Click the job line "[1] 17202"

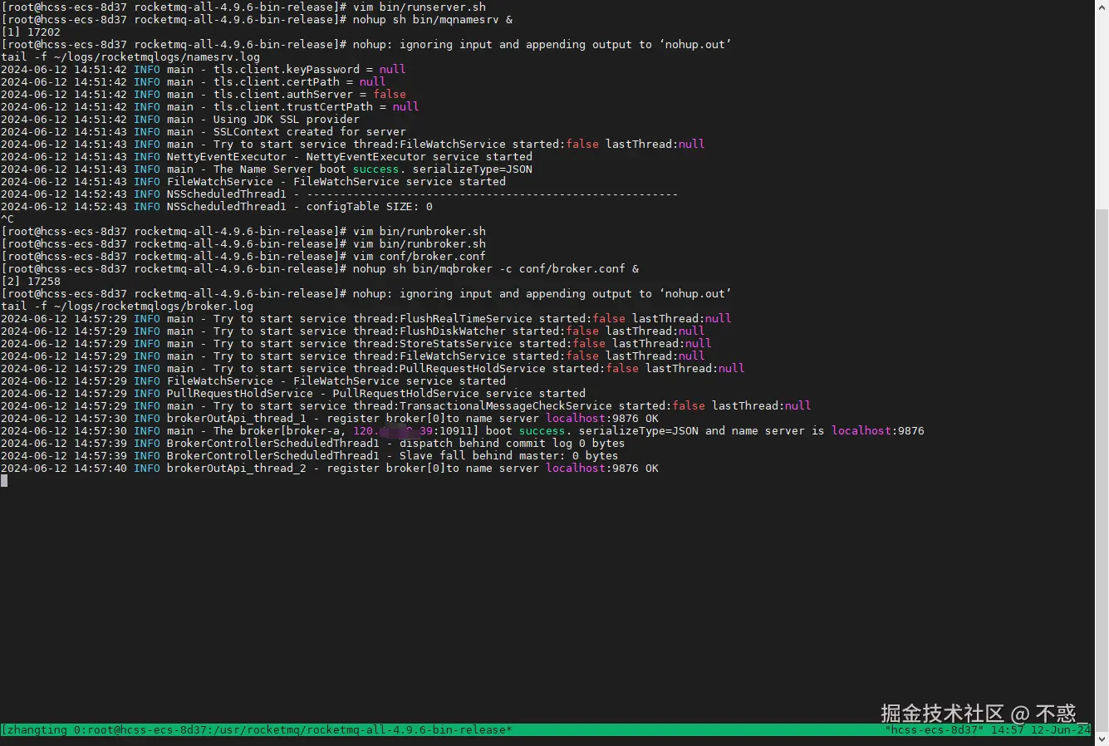(31, 32)
